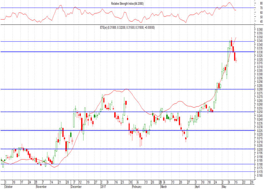Select the November label on the date axis
Viewport: 264px width, 189px height.
[41, 186]
